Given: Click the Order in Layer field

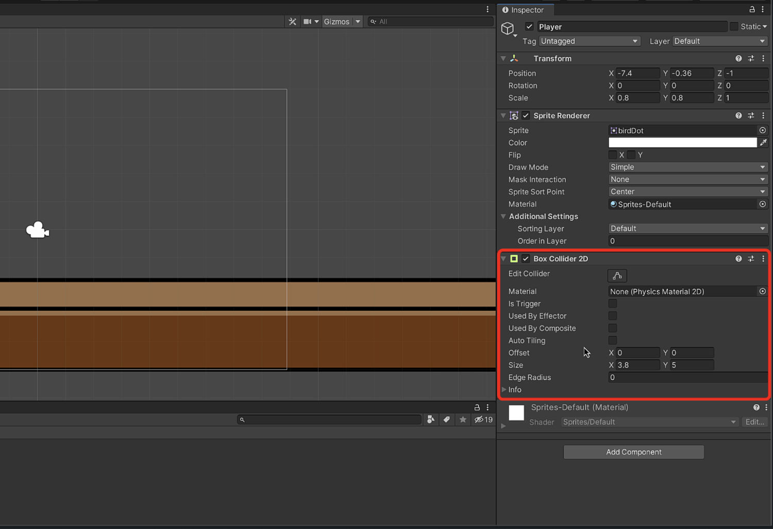Looking at the screenshot, I should [688, 241].
